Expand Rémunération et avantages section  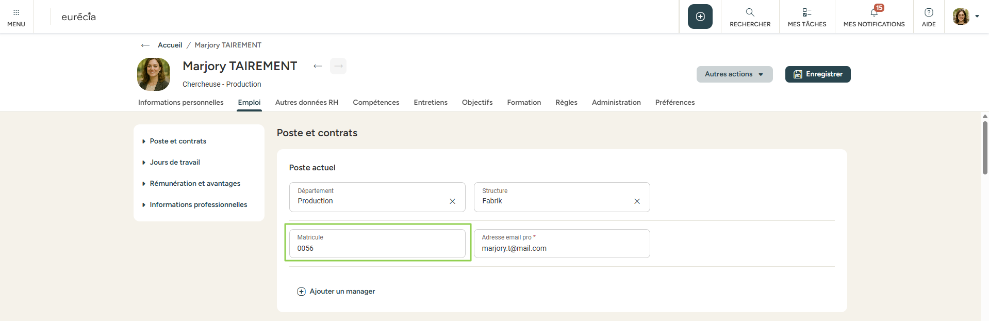[194, 183]
